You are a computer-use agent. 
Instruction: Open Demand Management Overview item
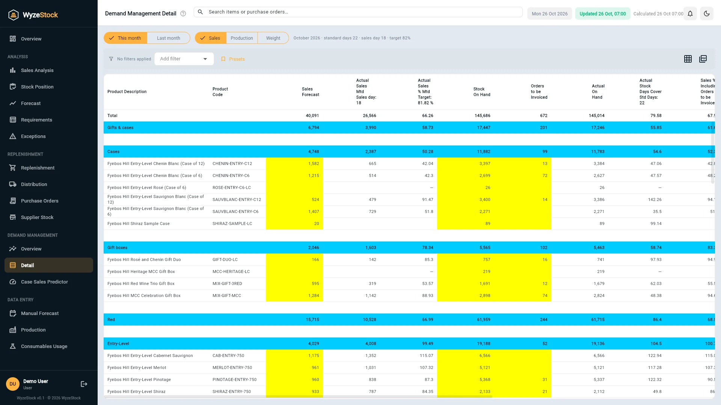pos(49,249)
